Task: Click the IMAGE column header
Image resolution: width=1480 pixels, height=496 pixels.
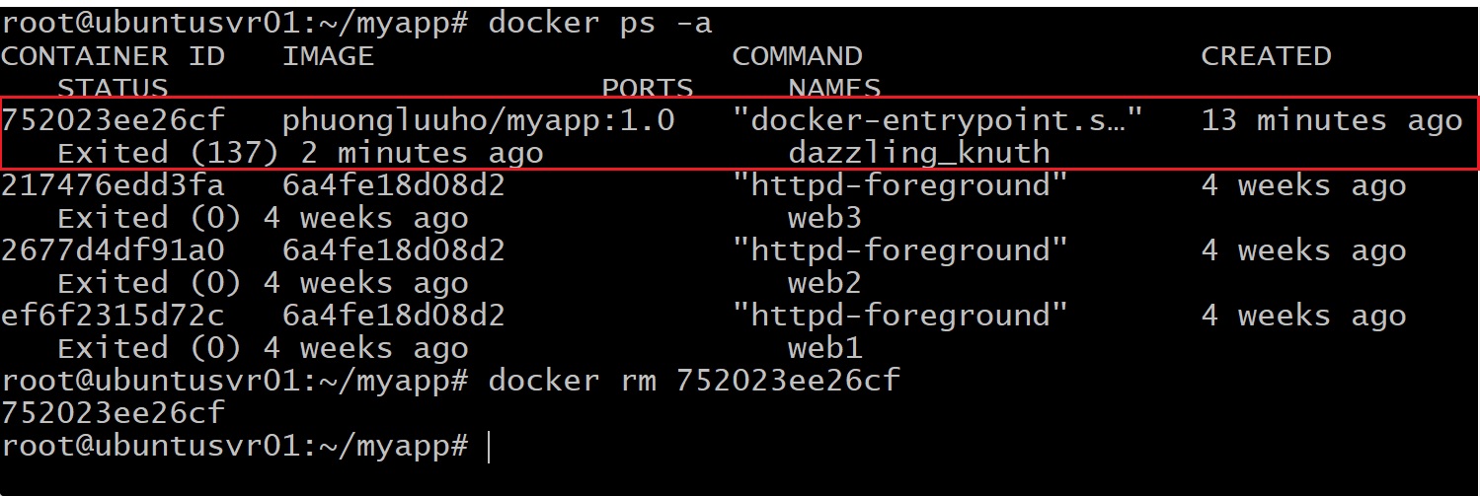Action: 328,56
